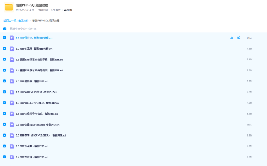Save 1.1 PHP是什么 to cloud drive icon
Image resolution: width=267 pixels, height=166 pixels.
pos(239,37)
